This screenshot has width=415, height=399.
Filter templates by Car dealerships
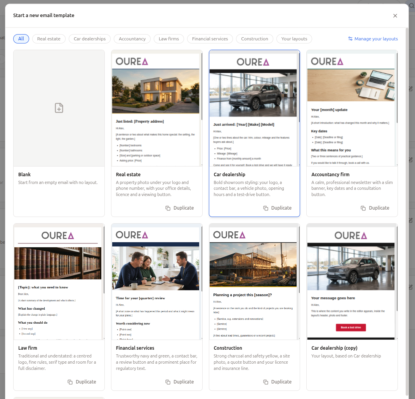(x=90, y=39)
